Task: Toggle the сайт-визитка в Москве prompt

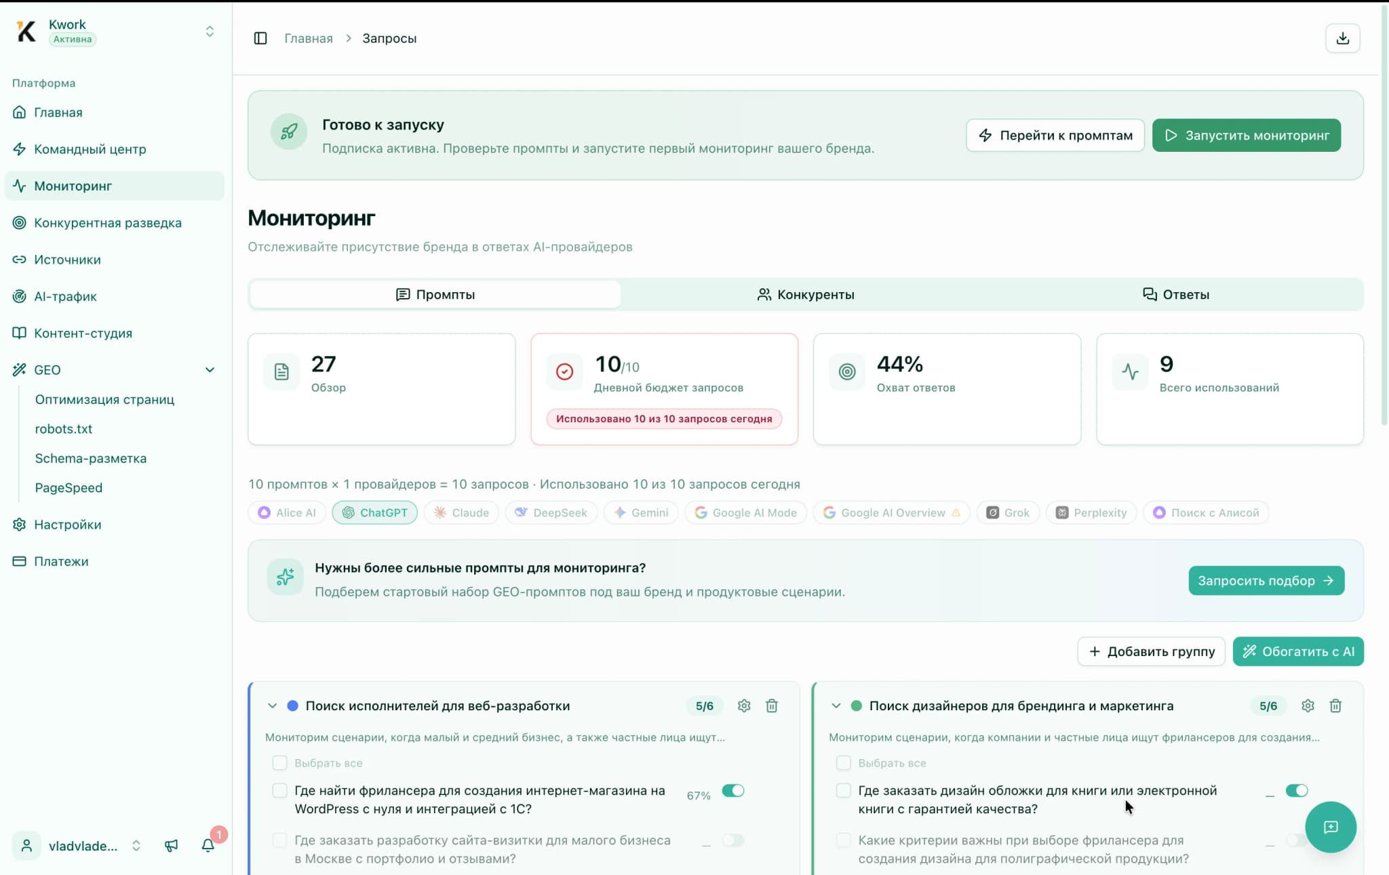Action: pyautogui.click(x=732, y=840)
